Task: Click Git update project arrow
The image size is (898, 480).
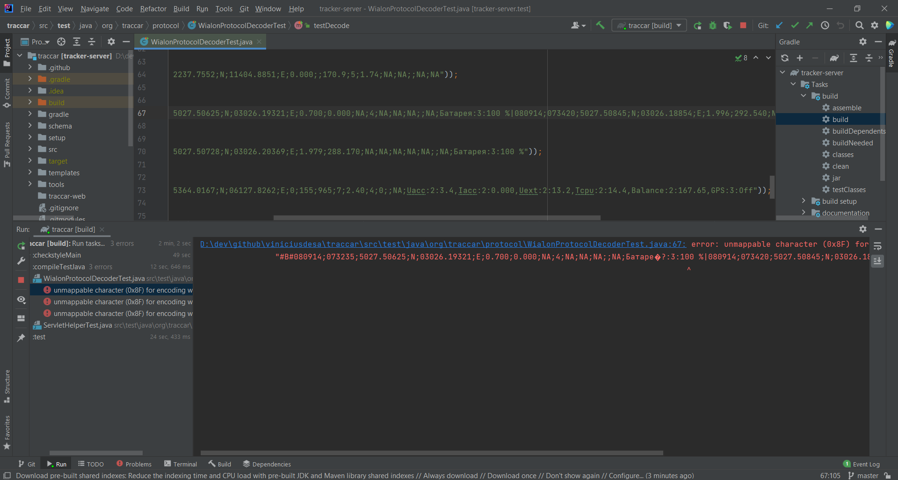Action: [x=779, y=25]
